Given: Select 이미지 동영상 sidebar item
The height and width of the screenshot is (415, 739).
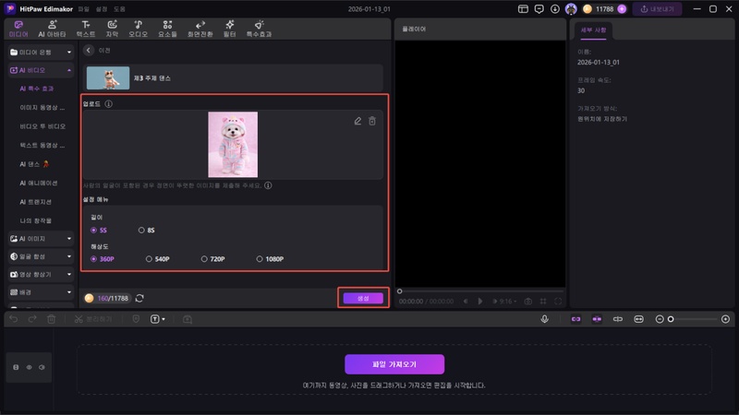Looking at the screenshot, I should click(42, 107).
